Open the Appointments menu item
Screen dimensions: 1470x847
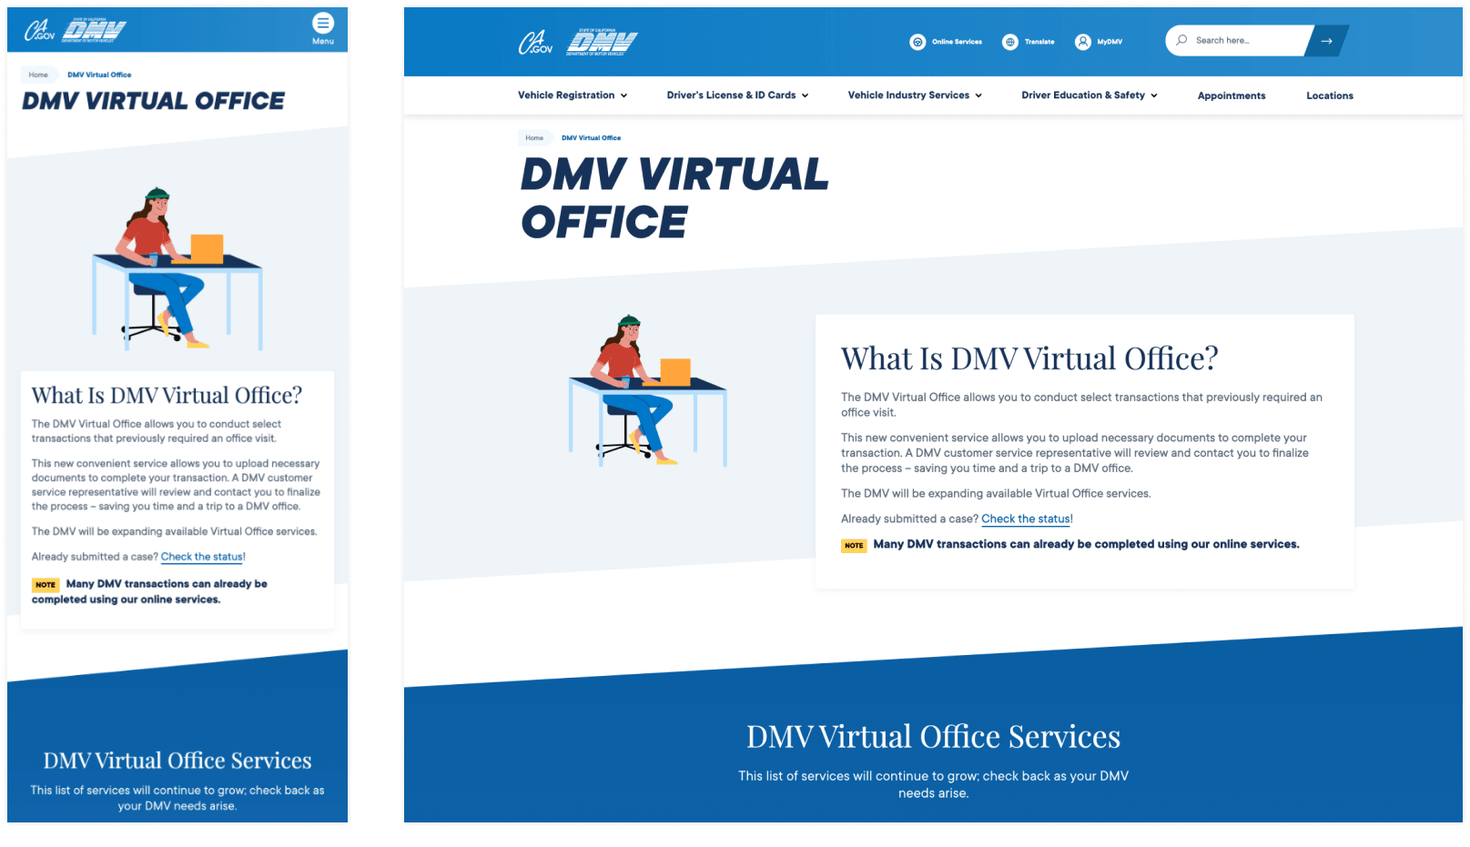tap(1232, 96)
